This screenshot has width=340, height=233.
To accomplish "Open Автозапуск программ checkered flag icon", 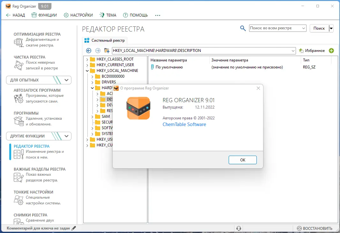I will point(18,98).
